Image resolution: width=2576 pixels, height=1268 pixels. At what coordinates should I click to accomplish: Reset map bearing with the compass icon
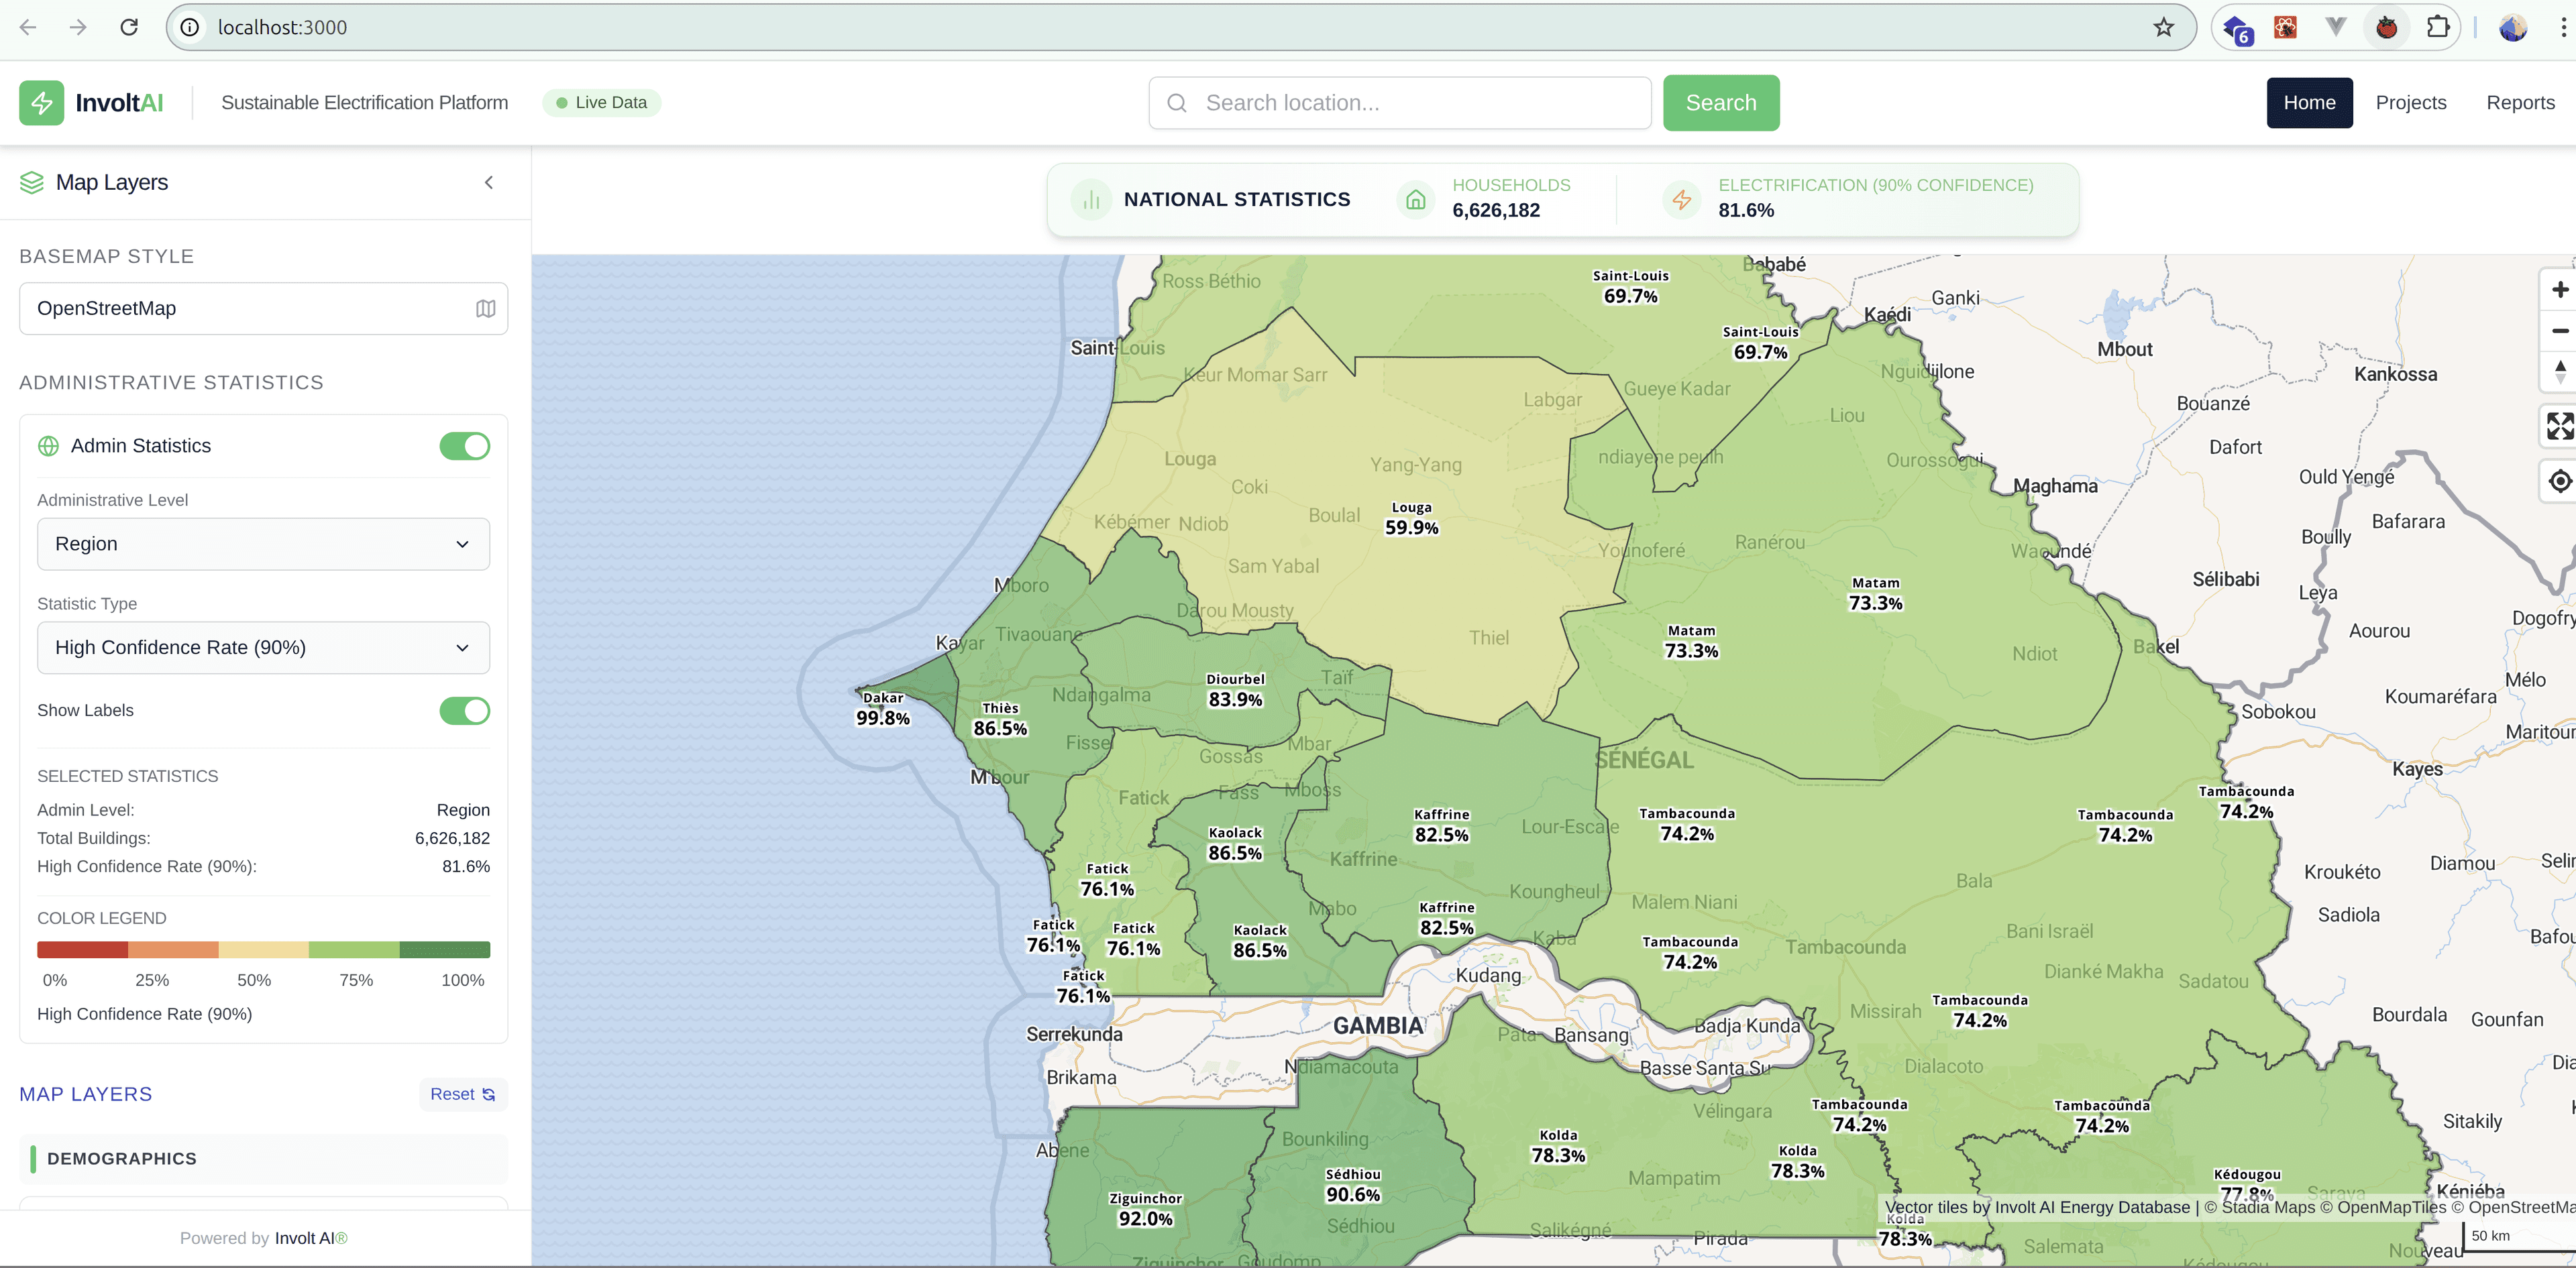(2559, 371)
